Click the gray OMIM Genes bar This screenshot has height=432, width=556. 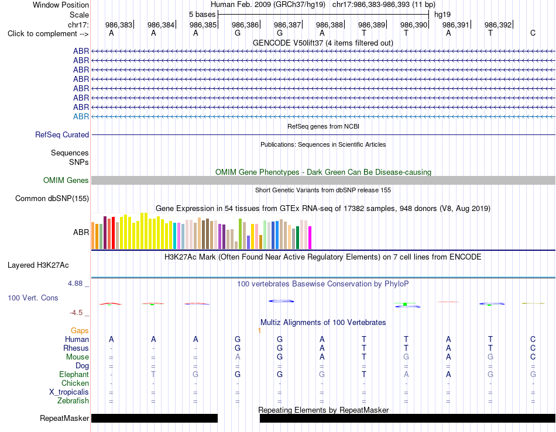click(323, 180)
